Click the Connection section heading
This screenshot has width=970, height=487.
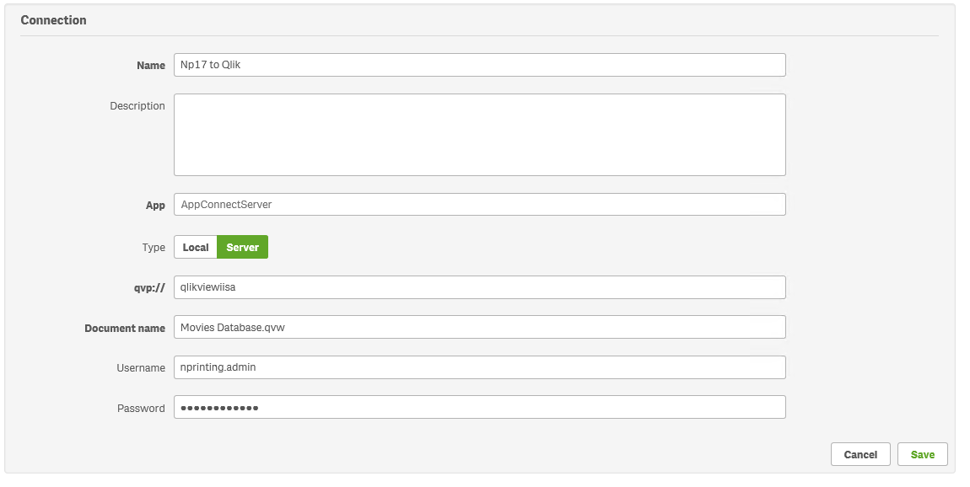click(53, 20)
